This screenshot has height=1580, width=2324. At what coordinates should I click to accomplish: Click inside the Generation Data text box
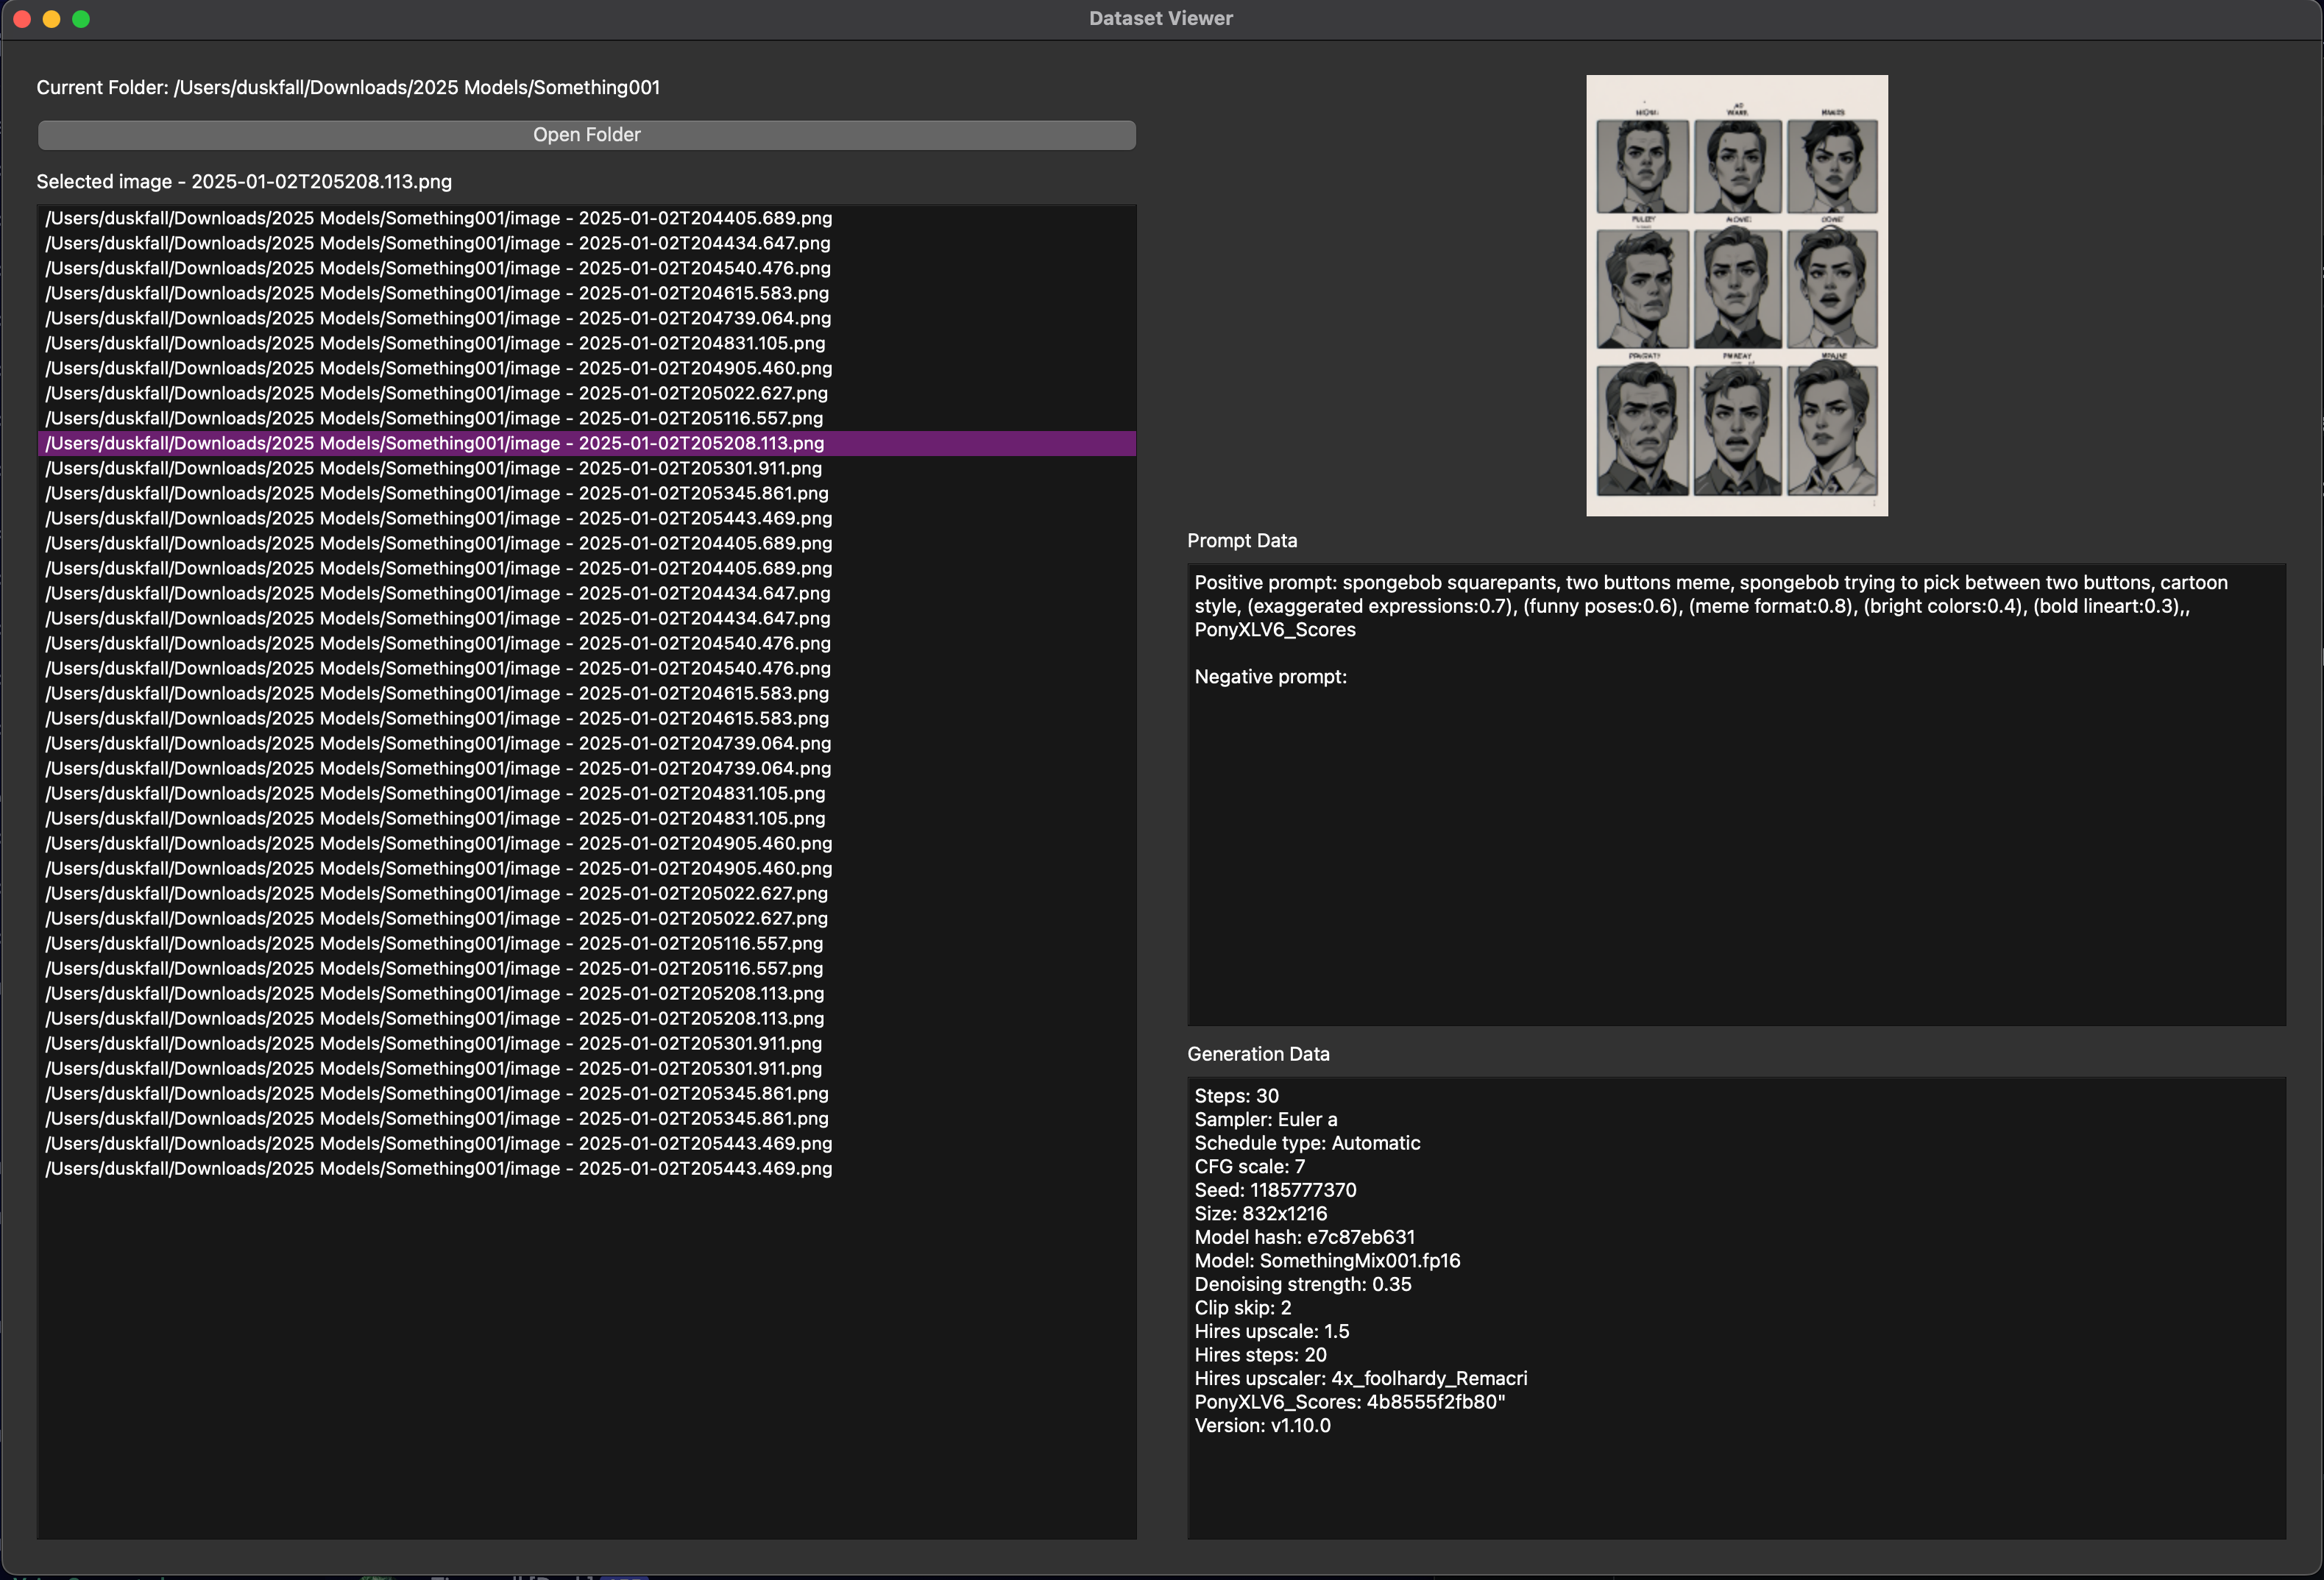(1735, 1479)
